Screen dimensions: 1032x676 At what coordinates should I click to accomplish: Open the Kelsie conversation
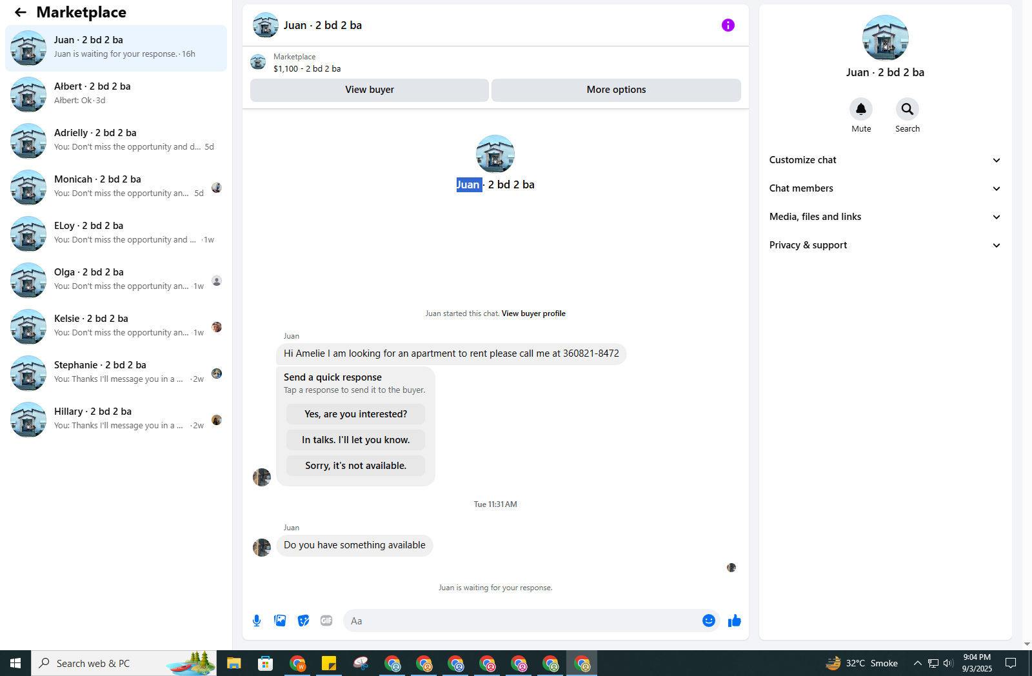point(116,327)
